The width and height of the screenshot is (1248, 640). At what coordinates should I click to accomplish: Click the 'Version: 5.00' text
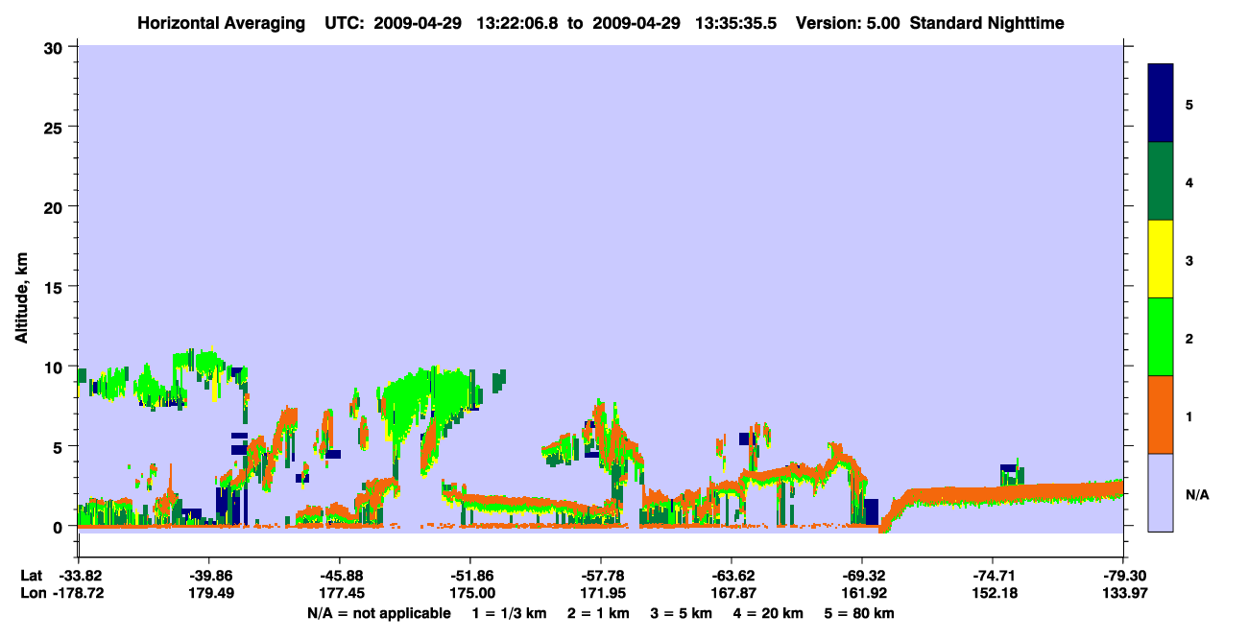point(848,22)
